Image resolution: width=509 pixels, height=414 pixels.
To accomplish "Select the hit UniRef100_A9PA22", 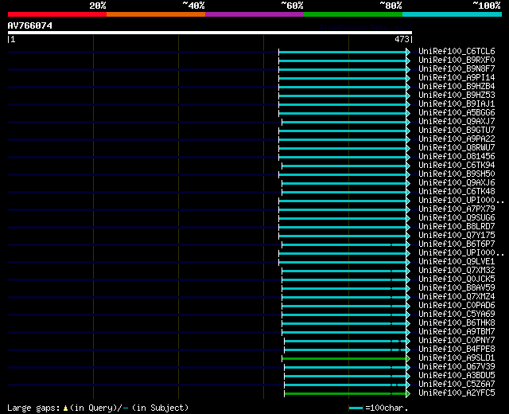I will coord(457,139).
